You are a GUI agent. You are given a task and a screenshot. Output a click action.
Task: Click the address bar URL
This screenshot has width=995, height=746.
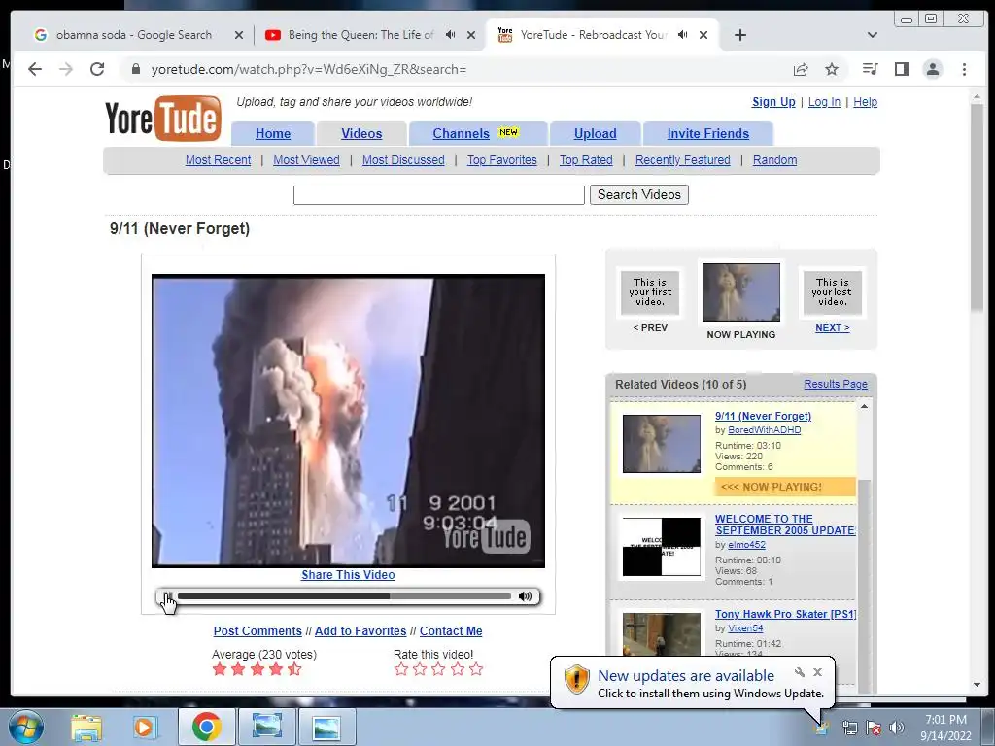(x=308, y=69)
